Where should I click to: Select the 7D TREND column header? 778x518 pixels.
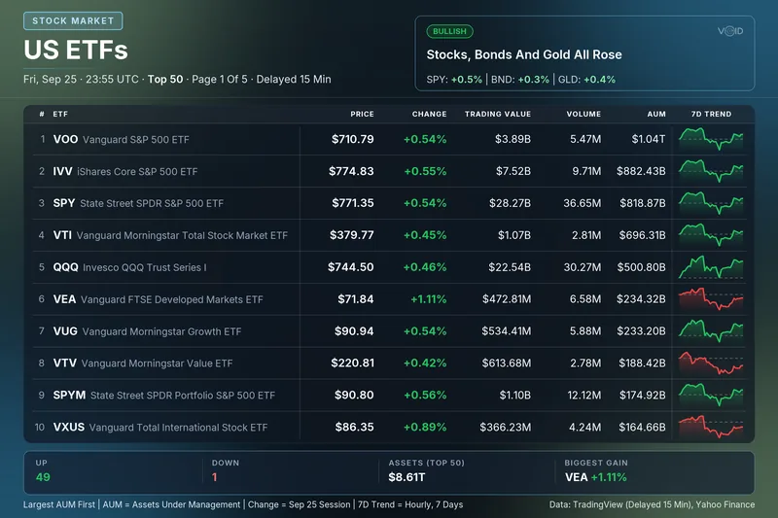pyautogui.click(x=711, y=114)
